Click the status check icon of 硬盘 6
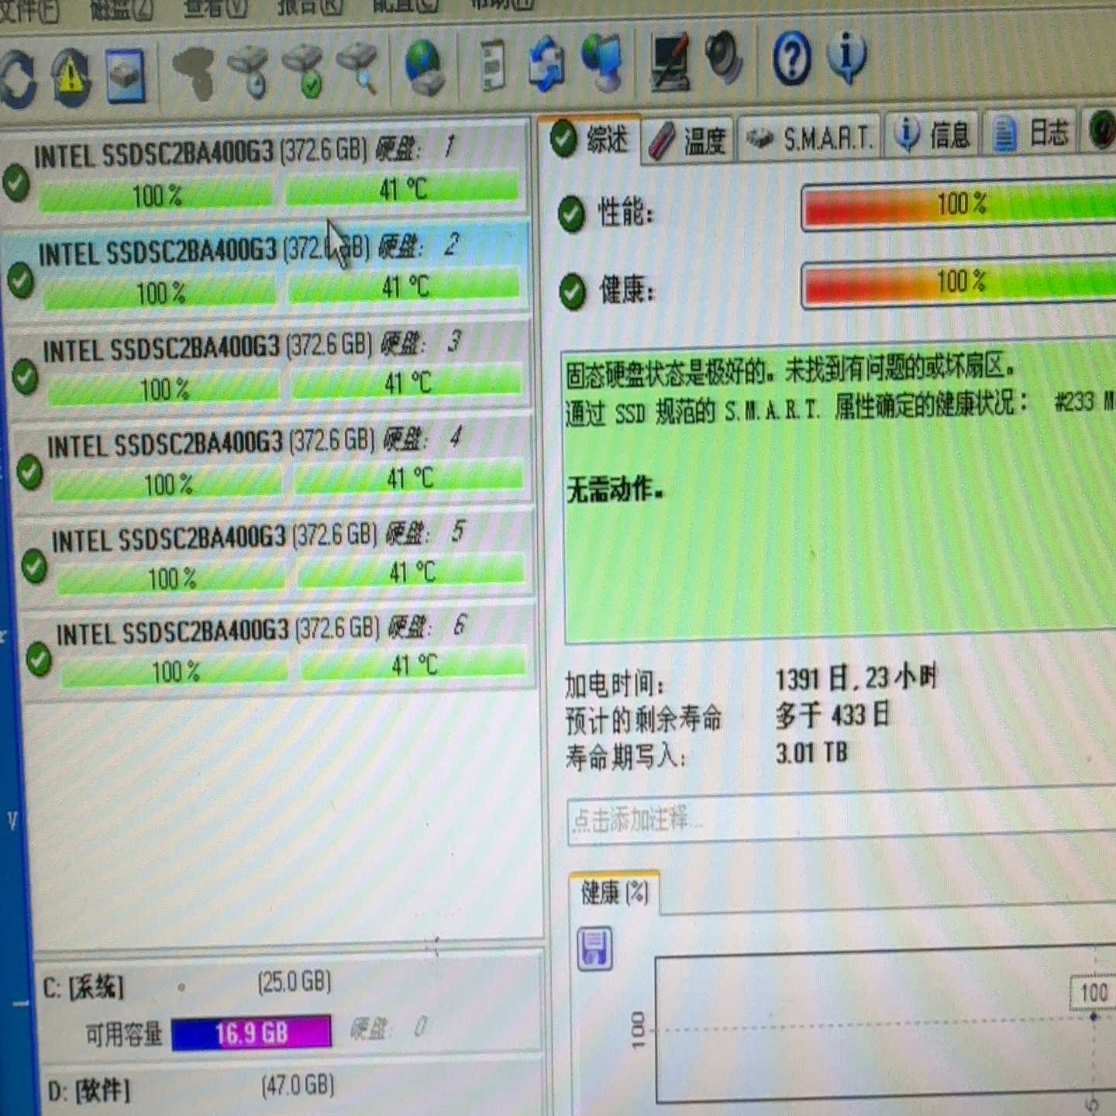Viewport: 1116px width, 1116px height. point(39,659)
